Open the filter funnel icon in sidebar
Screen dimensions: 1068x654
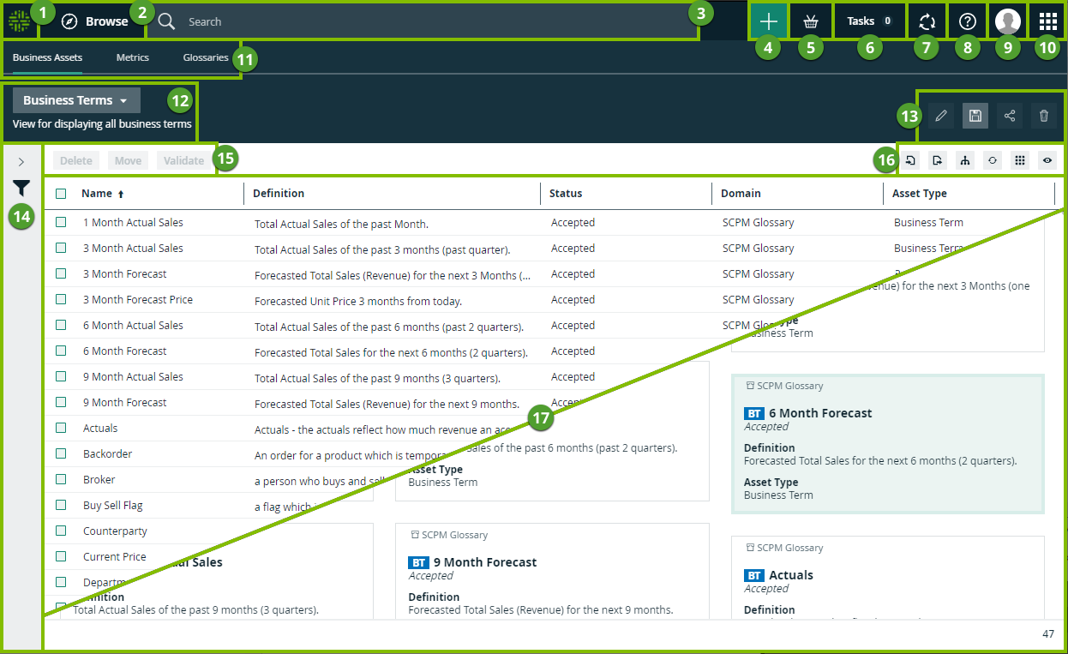point(21,188)
